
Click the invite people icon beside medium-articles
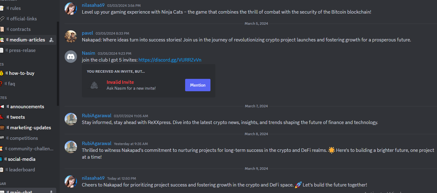[x=52, y=40]
